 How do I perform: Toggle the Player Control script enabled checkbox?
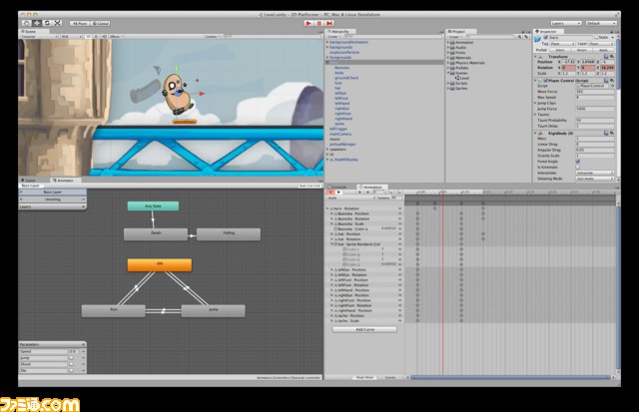(x=545, y=81)
